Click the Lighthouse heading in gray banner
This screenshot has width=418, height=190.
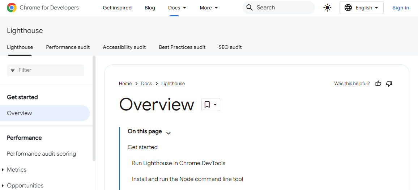(25, 31)
